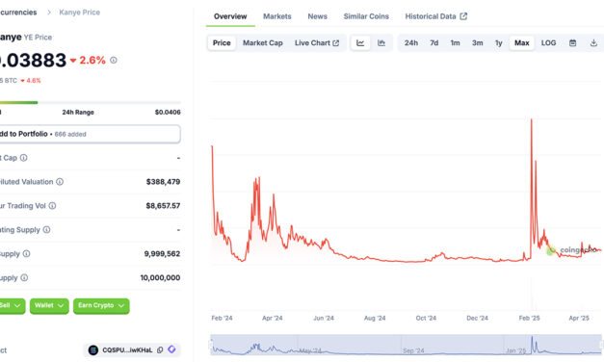
Task: Set chart range to 3m
Action: coord(477,42)
